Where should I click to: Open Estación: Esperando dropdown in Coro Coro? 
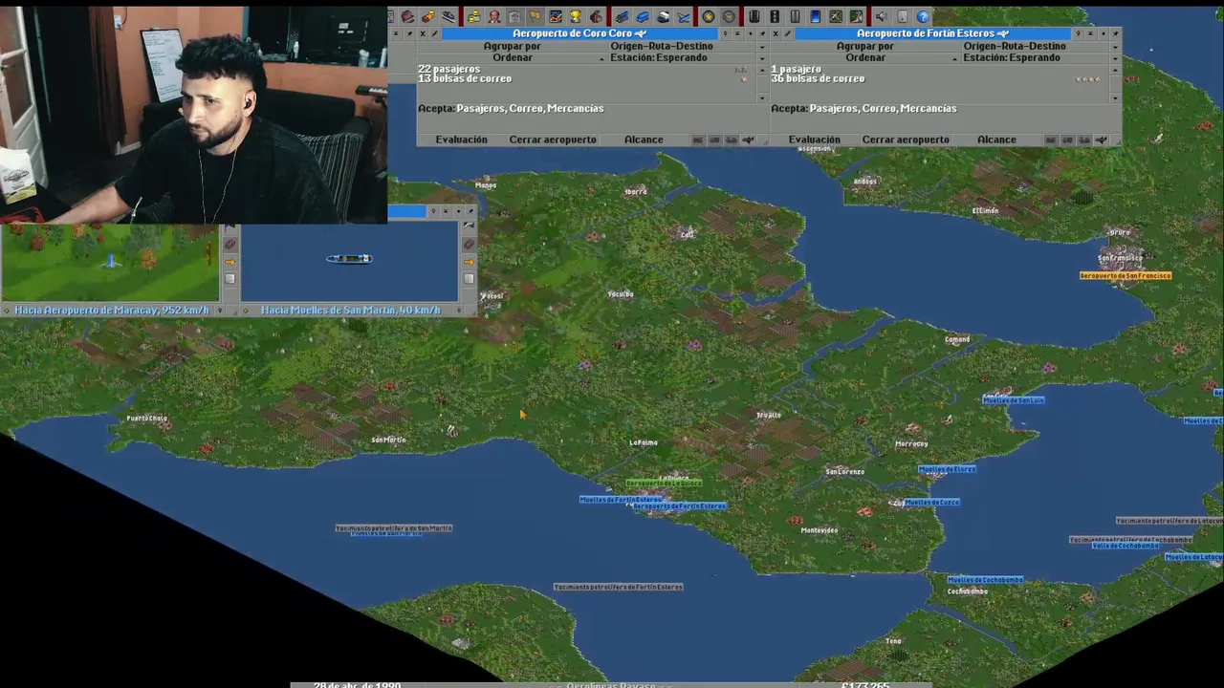pyautogui.click(x=688, y=57)
